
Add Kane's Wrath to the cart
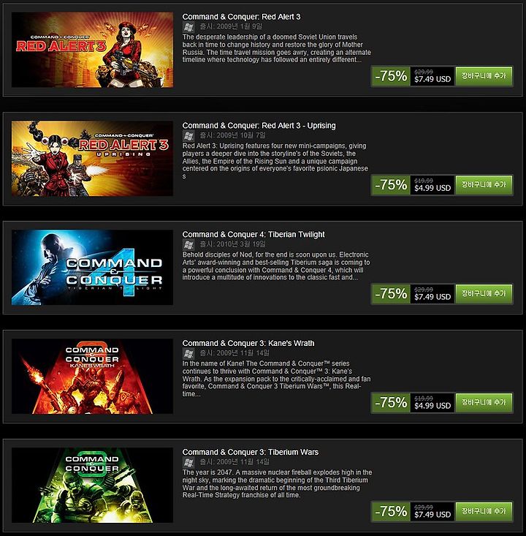[484, 402]
